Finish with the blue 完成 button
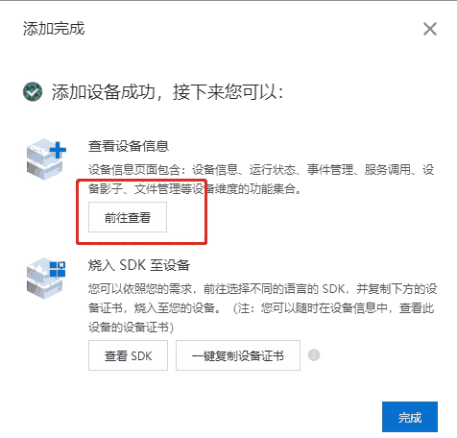The image size is (457, 438). (410, 417)
